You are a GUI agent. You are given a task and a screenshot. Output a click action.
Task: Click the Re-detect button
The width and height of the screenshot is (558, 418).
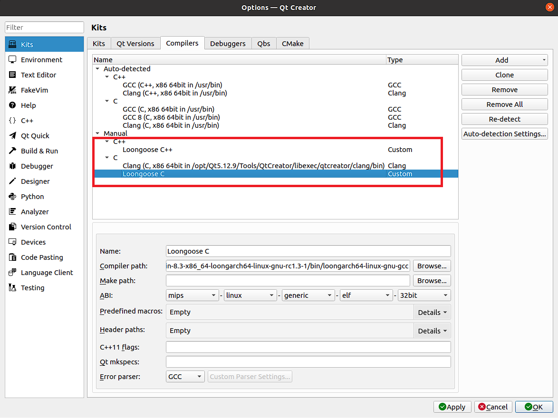point(504,119)
